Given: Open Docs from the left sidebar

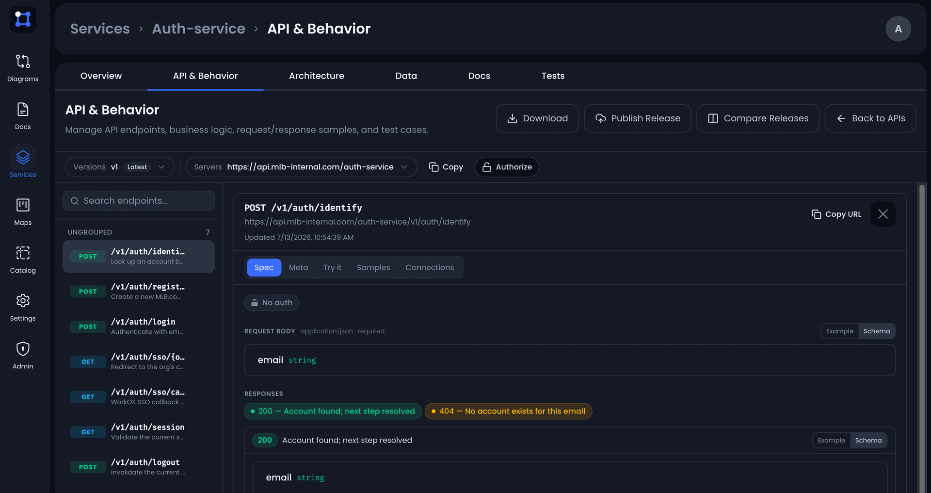Looking at the screenshot, I should (23, 116).
